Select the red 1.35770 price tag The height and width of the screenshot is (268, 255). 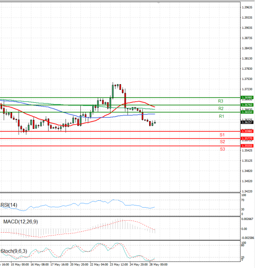coord(247,138)
